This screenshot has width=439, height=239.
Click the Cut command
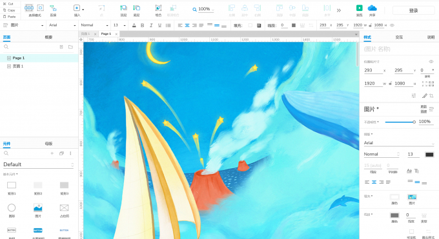click(x=8, y=4)
